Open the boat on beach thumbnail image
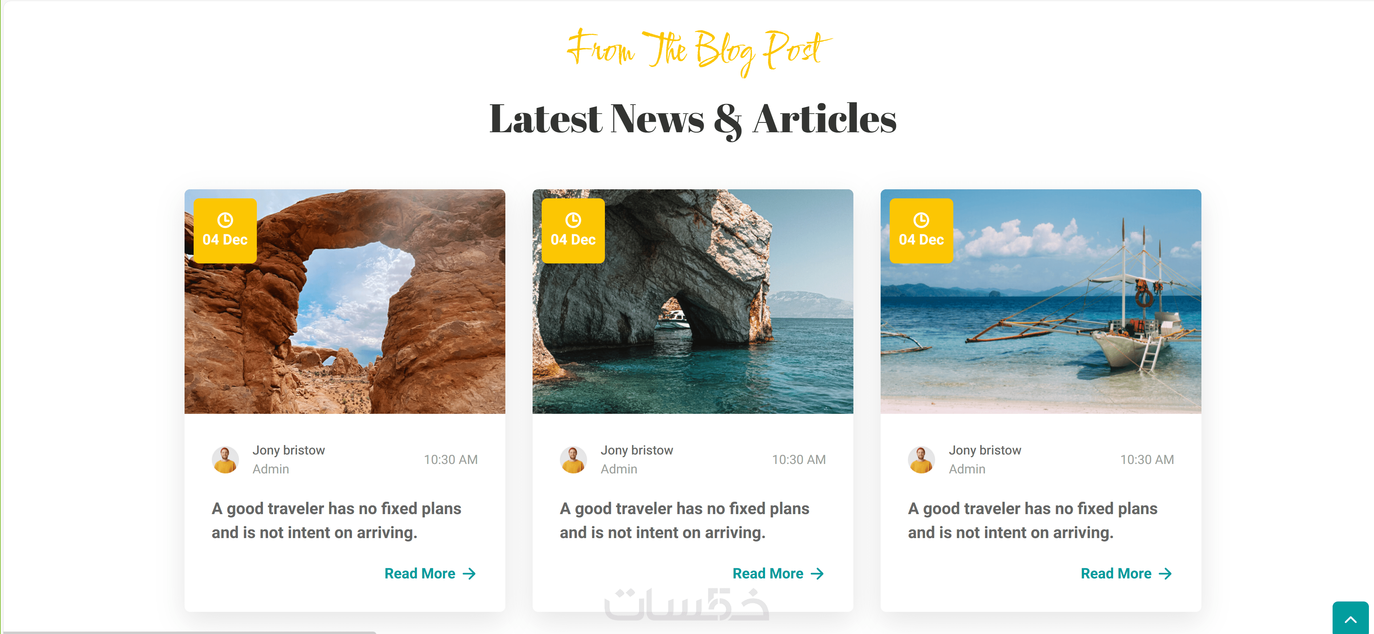The height and width of the screenshot is (634, 1374). [1040, 301]
